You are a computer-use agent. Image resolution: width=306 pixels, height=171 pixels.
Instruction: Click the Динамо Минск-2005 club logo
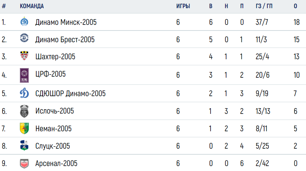24,21
